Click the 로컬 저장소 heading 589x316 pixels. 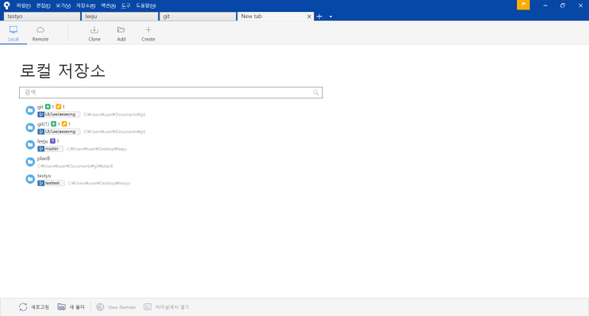point(63,70)
